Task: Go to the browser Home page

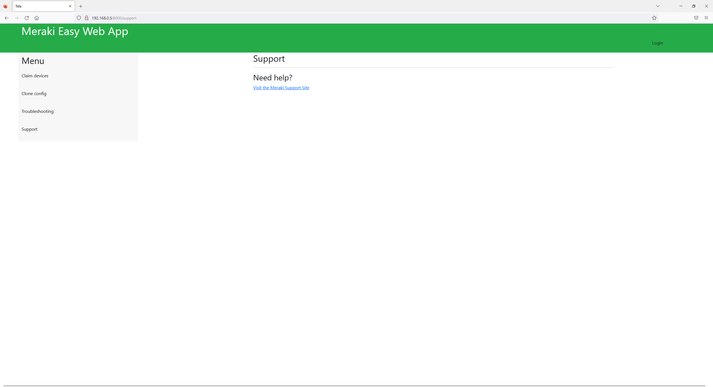Action: [36, 18]
